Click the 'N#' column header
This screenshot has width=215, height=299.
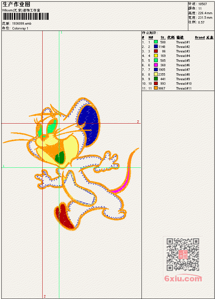click(151, 38)
